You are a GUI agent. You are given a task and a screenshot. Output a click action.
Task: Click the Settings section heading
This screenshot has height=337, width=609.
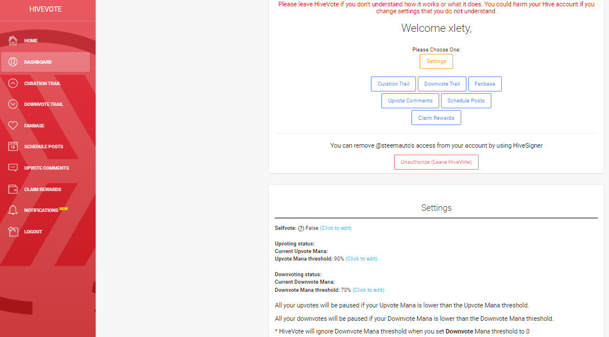(436, 208)
